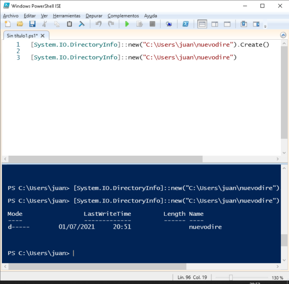The height and width of the screenshot is (284, 289).
Task: Click the empty line 2 number in the gutter
Action: [18, 51]
